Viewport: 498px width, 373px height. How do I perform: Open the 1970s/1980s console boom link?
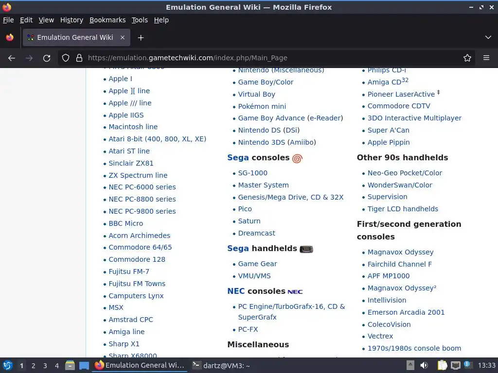414,348
